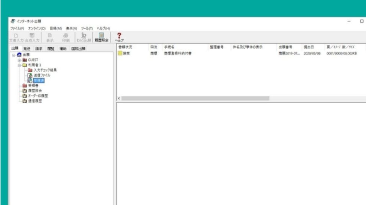Click the 手続名 column header
Viewport: 366px width, 205px height.
point(169,47)
